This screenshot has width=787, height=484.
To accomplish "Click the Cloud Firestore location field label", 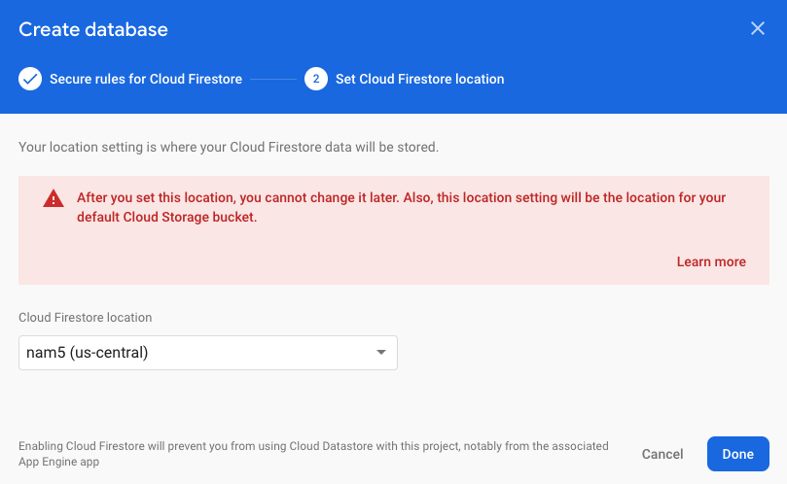I will pos(86,318).
